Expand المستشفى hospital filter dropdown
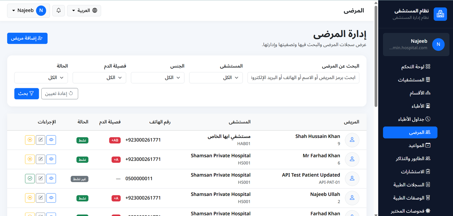The image size is (453, 216). point(216,78)
